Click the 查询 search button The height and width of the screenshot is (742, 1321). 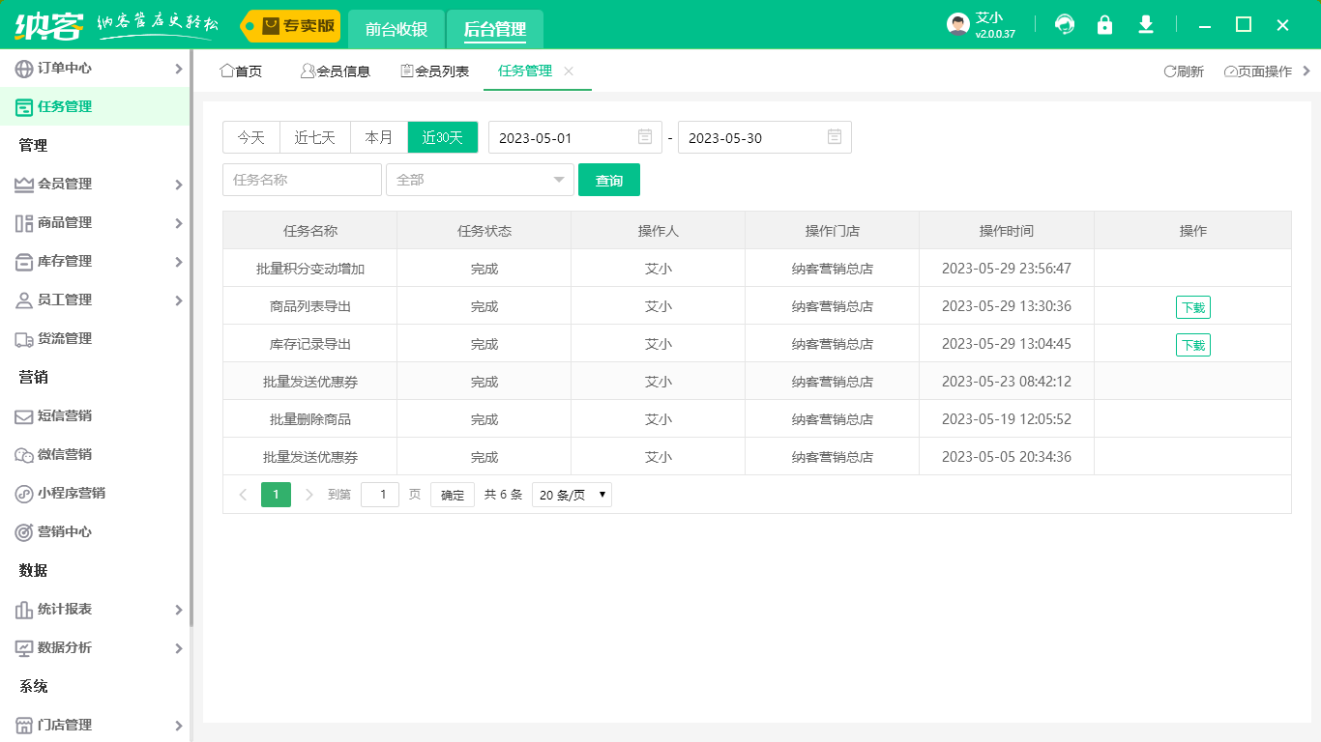point(609,180)
